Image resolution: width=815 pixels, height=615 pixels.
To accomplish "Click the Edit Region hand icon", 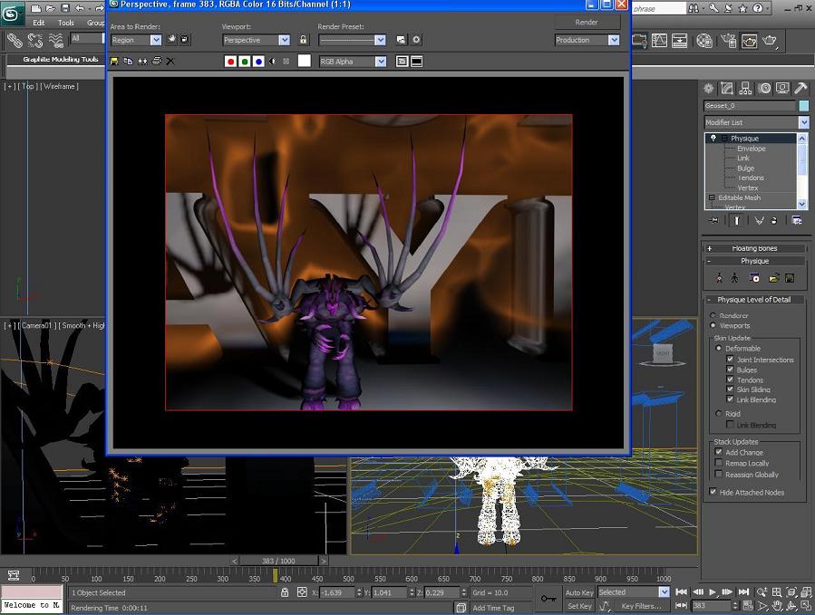I will 171,40.
